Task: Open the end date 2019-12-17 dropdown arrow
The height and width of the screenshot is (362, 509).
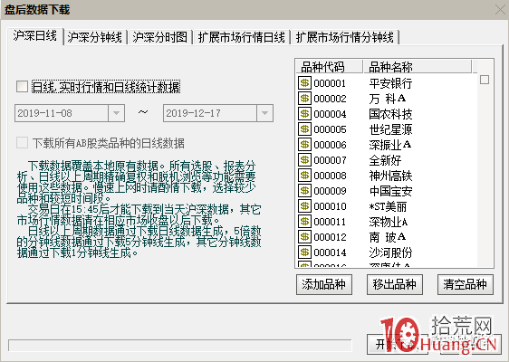Action: pyautogui.click(x=264, y=113)
